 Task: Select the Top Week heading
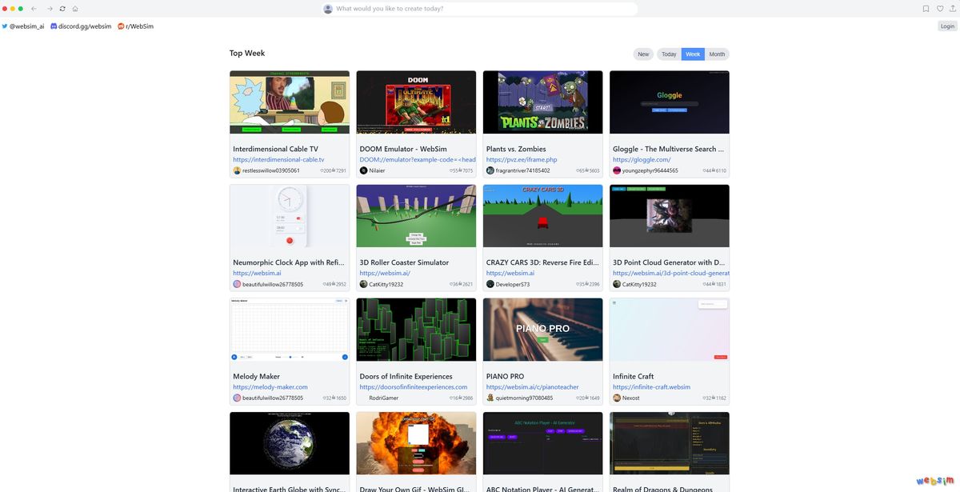(247, 53)
